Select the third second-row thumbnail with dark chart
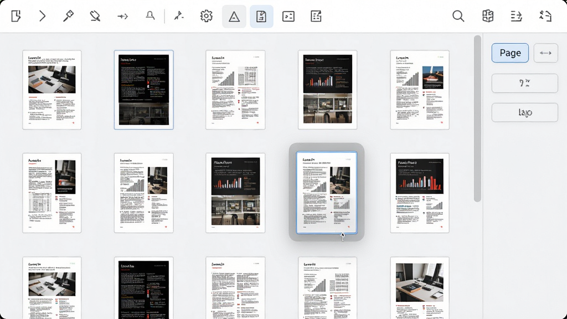Image resolution: width=567 pixels, height=319 pixels. coord(235,193)
